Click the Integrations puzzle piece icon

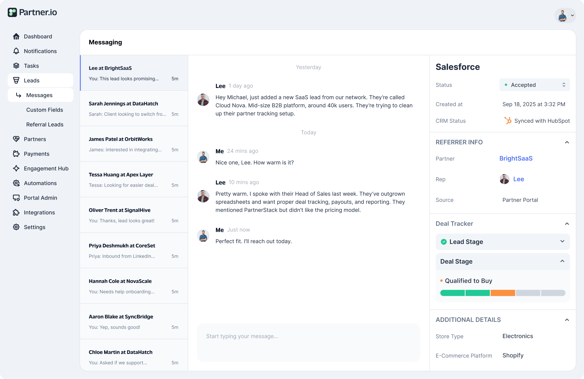point(16,213)
